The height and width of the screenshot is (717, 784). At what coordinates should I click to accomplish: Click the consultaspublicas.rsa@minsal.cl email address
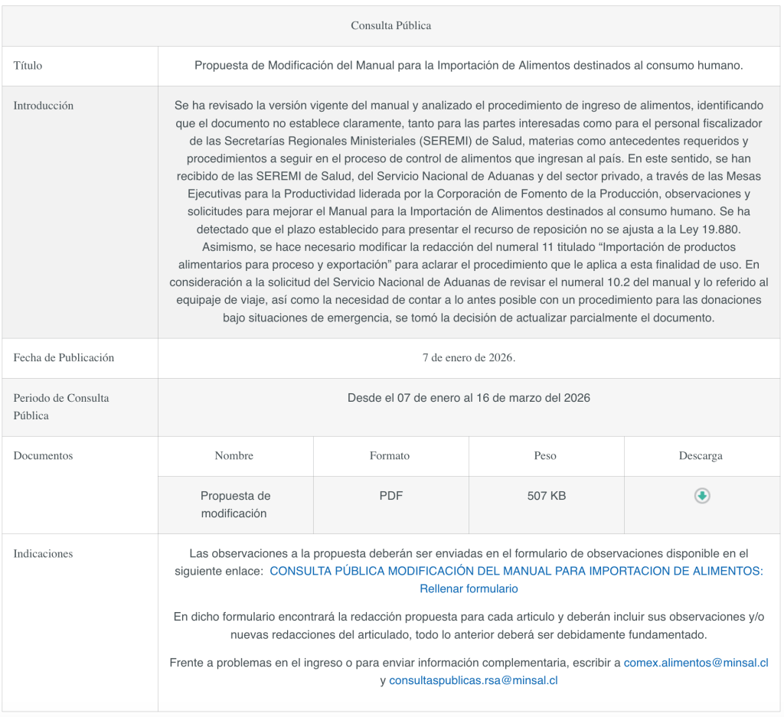pyautogui.click(x=473, y=680)
